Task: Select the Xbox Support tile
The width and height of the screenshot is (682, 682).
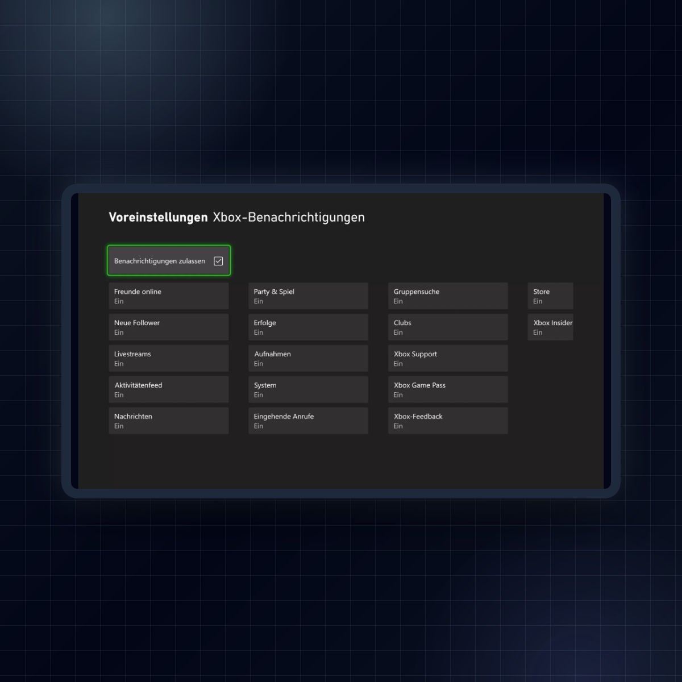Action: 448,359
